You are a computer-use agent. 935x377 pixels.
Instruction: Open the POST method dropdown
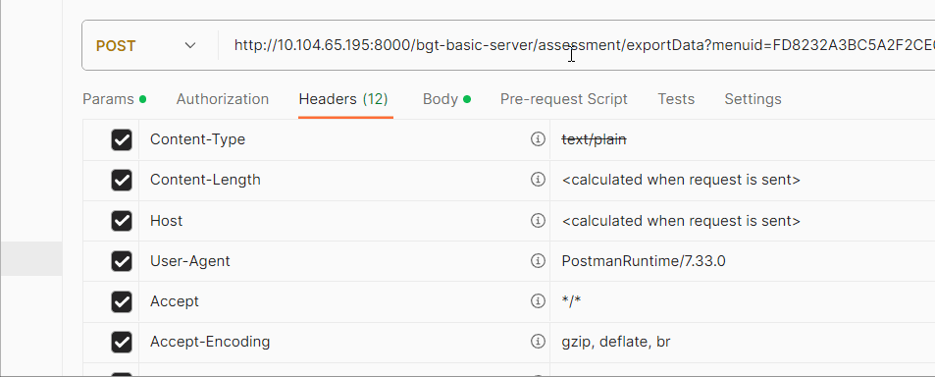click(x=146, y=46)
